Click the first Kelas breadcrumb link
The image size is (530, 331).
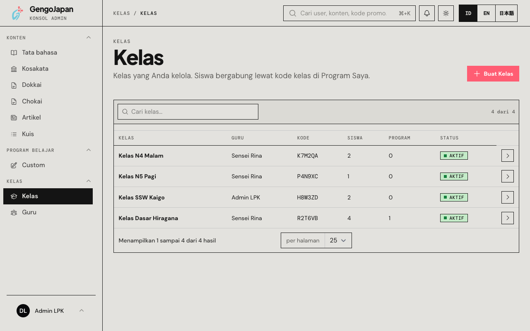[x=122, y=13]
